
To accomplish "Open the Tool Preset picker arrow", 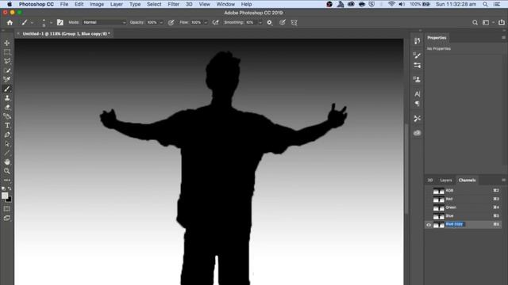I will pos(32,23).
